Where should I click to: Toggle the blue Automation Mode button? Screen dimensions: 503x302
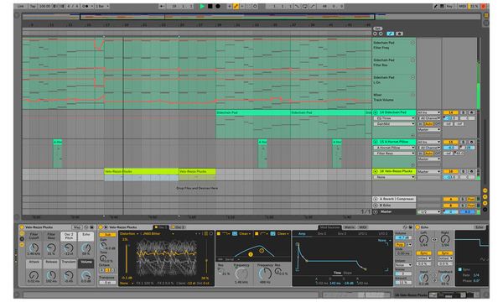point(391,34)
